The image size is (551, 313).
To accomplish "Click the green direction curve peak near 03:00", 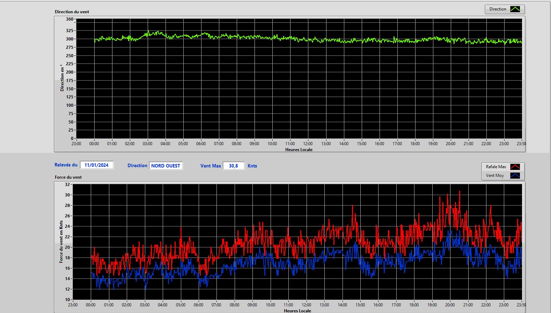I will pyautogui.click(x=148, y=31).
